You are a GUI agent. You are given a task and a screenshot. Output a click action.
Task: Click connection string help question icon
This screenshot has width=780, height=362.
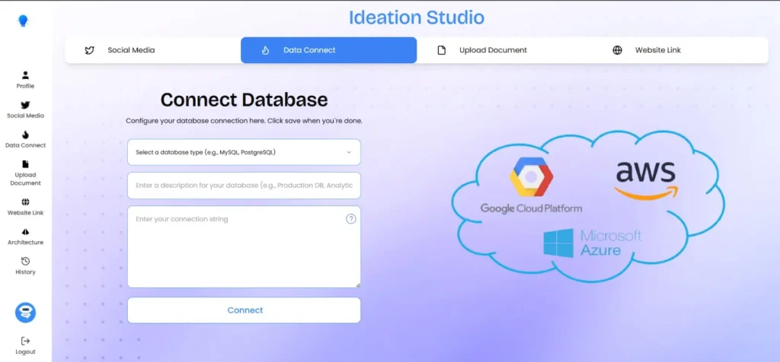[350, 219]
